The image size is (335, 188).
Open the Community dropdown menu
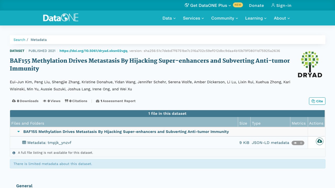pos(225,18)
